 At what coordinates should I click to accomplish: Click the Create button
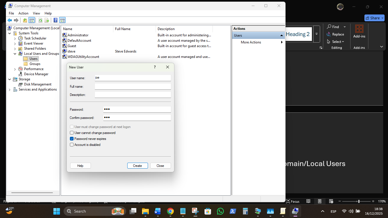[137, 166]
